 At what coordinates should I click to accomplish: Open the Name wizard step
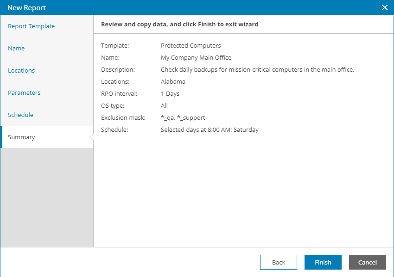tap(16, 49)
